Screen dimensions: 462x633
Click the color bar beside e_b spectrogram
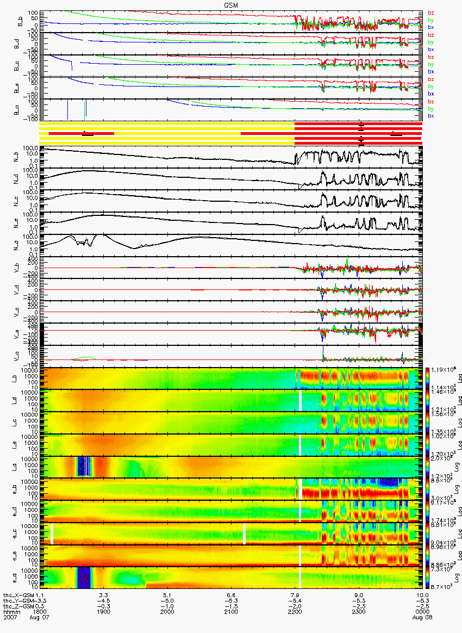[427, 489]
